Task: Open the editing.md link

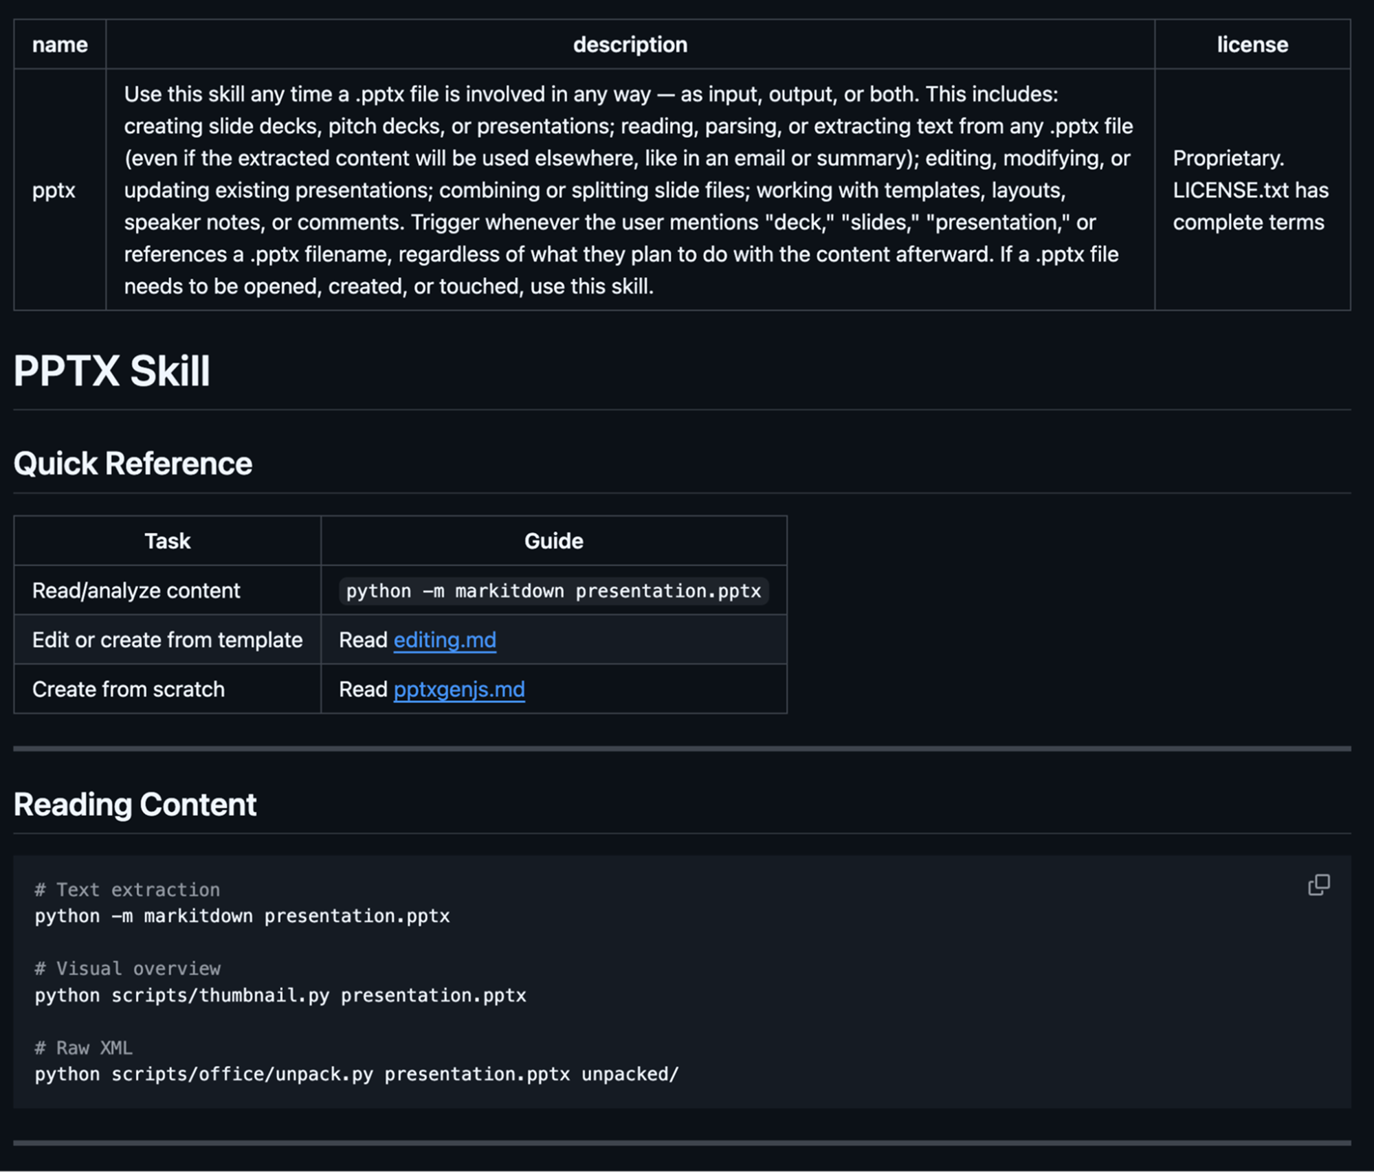Action: pyautogui.click(x=444, y=640)
